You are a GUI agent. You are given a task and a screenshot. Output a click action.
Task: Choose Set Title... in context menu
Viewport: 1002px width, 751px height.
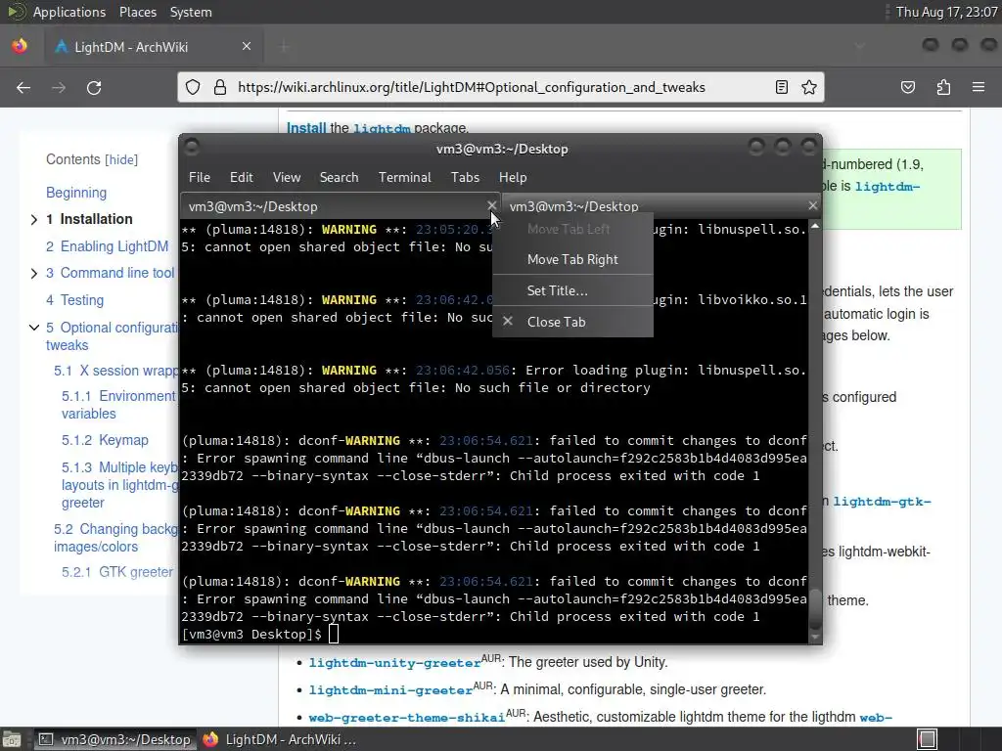[x=572, y=290]
